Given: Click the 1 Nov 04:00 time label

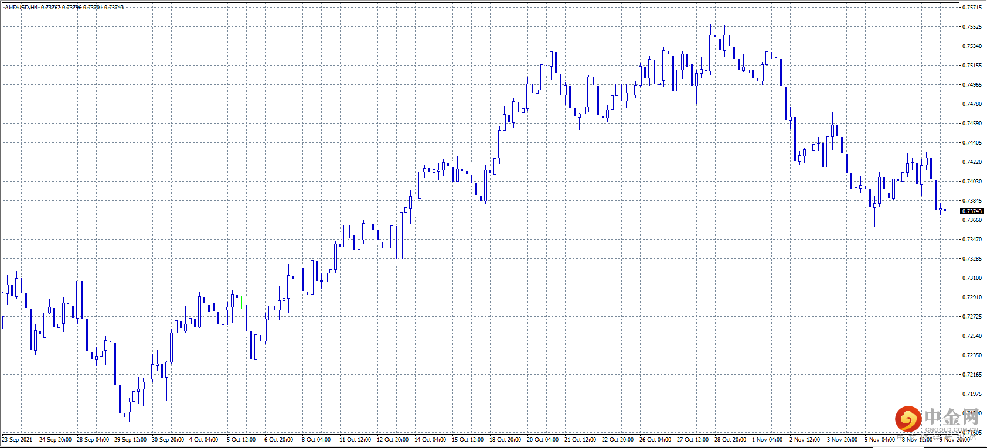Looking at the screenshot, I should pyautogui.click(x=767, y=440).
